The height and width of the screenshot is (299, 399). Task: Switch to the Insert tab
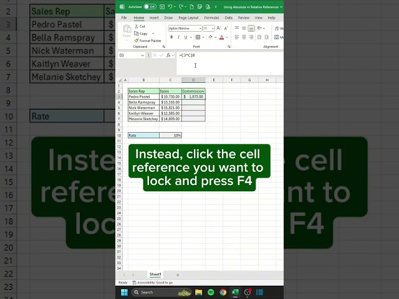pyautogui.click(x=154, y=18)
